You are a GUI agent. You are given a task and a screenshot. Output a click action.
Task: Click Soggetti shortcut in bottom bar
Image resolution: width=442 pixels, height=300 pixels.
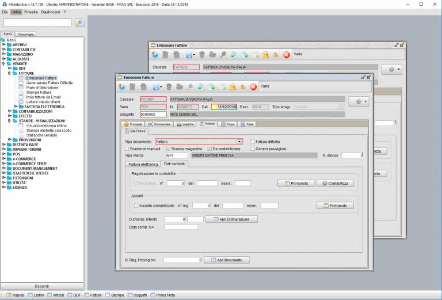pyautogui.click(x=137, y=295)
